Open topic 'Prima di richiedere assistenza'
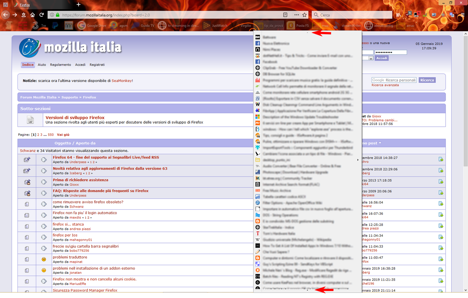This screenshot has height=298, width=468. pos(80,180)
